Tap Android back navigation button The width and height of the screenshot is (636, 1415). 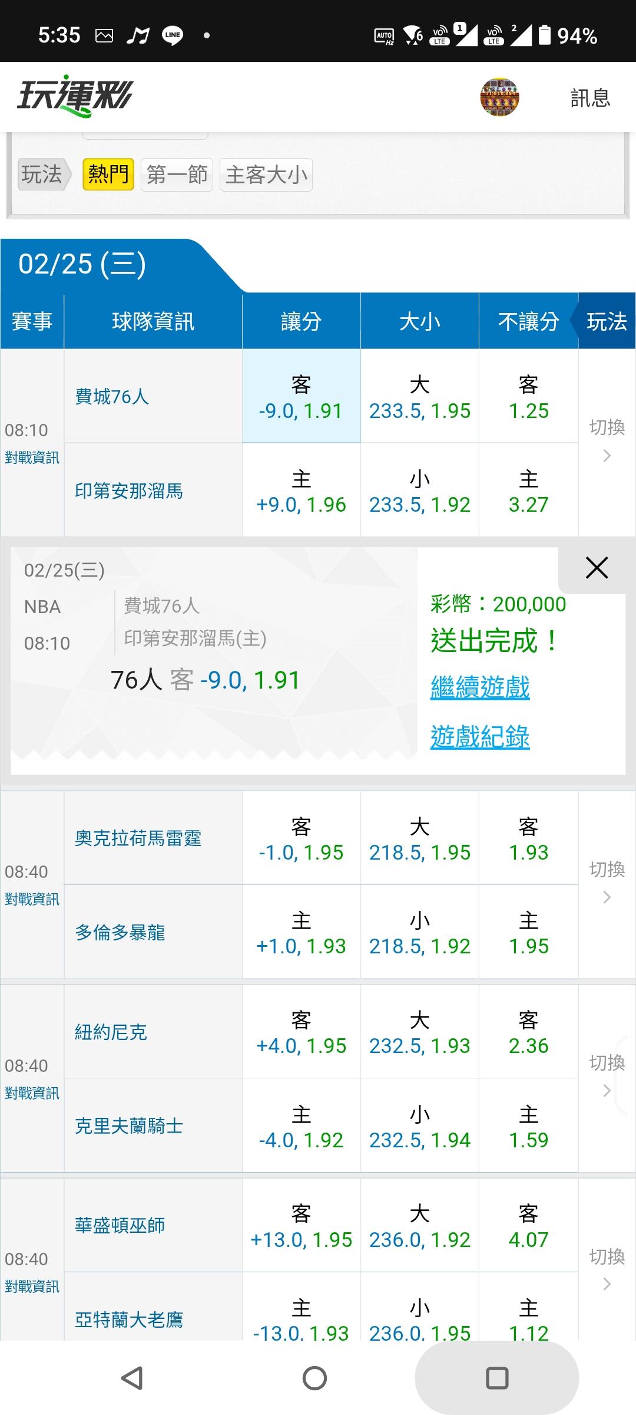pyautogui.click(x=132, y=1378)
